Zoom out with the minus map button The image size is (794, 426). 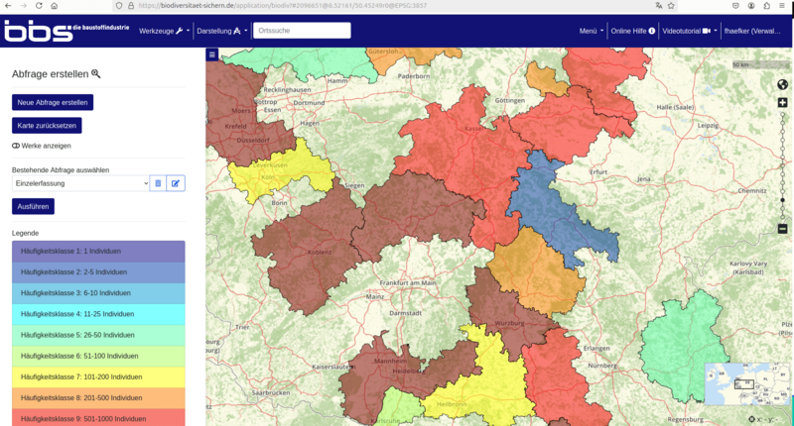coord(782,229)
